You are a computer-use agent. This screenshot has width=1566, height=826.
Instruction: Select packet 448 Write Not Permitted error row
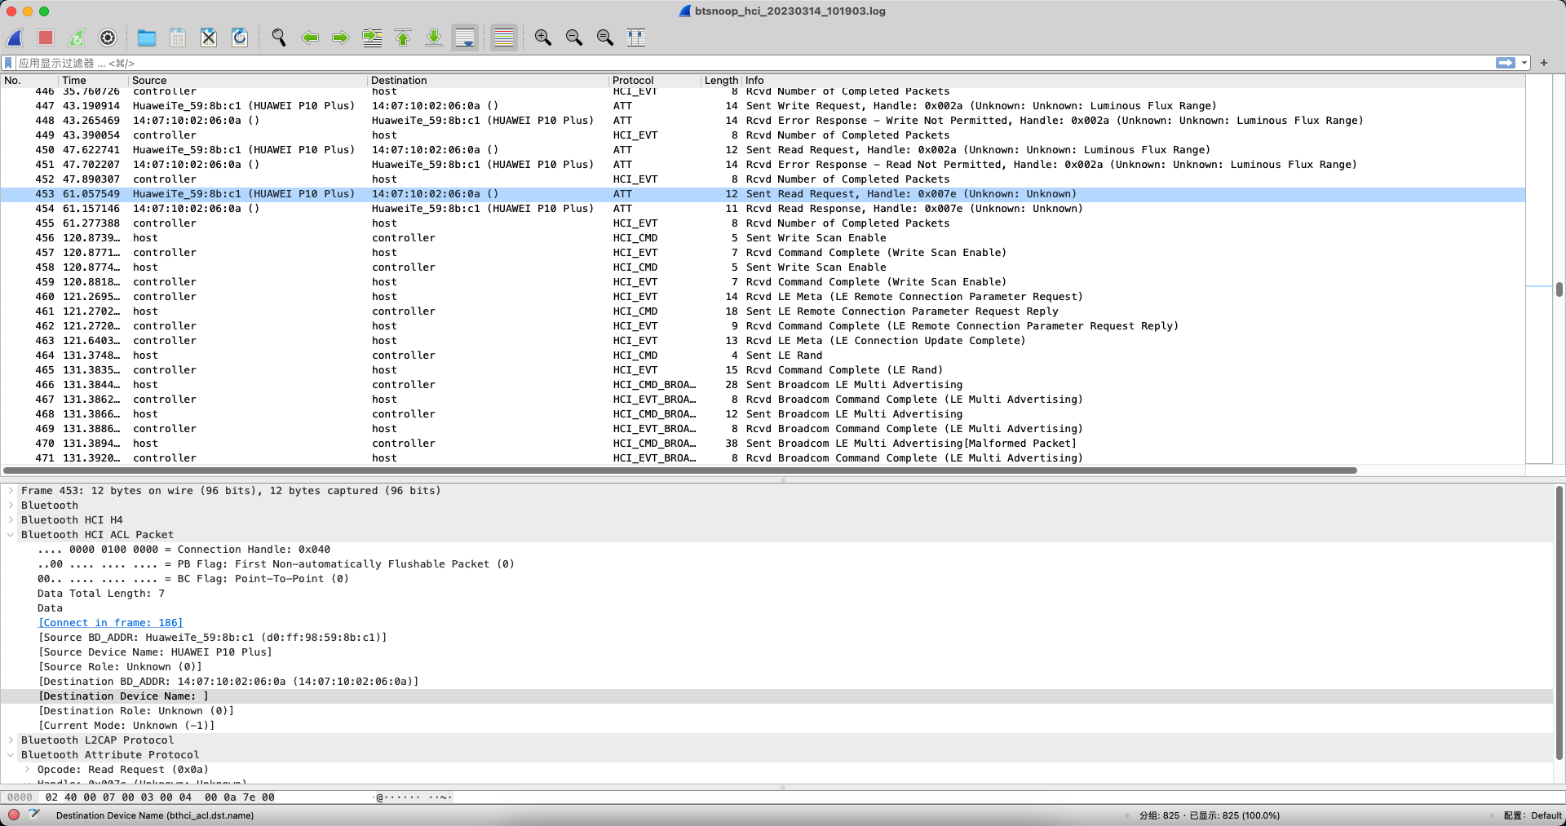[763, 121]
